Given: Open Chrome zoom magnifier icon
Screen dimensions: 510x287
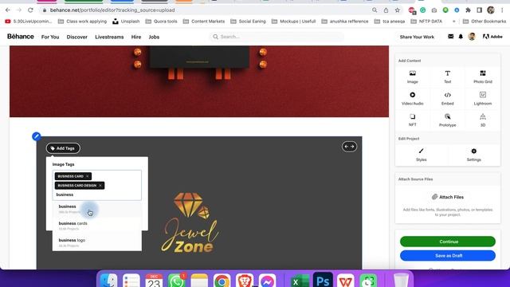Looking at the screenshot, I should coord(375,10).
